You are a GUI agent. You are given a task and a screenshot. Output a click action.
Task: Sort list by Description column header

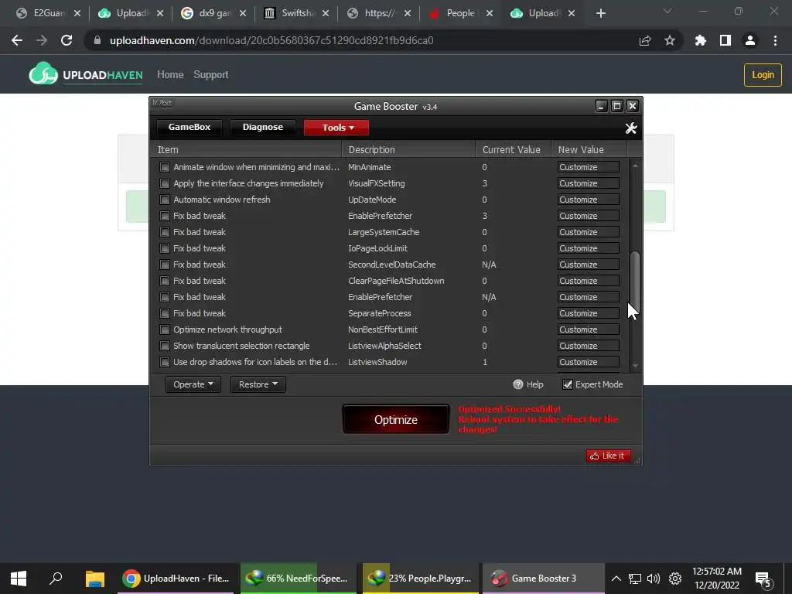click(x=408, y=149)
